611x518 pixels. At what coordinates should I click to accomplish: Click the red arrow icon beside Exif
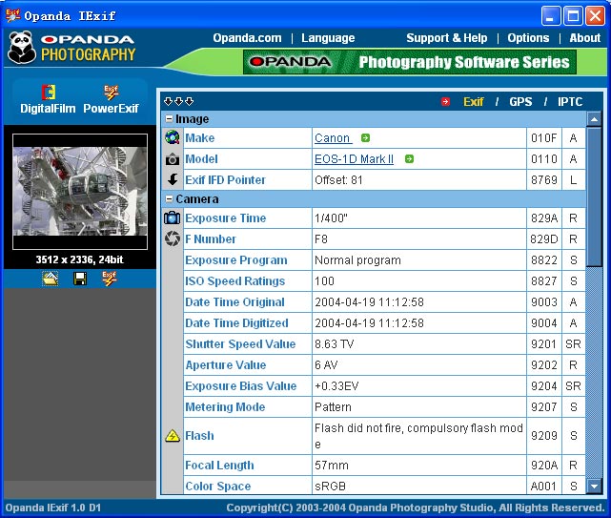coord(445,102)
